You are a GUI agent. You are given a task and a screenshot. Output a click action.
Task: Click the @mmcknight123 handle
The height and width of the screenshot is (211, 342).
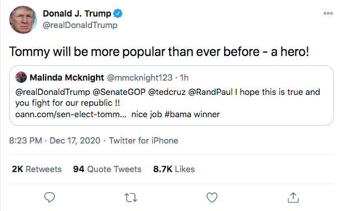click(x=140, y=78)
